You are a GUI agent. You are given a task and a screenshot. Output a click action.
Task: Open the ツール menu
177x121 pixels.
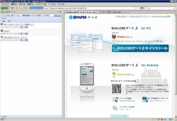(52, 4)
